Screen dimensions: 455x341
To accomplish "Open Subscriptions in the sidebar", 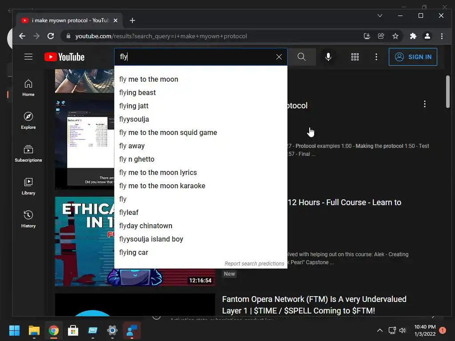I will point(28,153).
